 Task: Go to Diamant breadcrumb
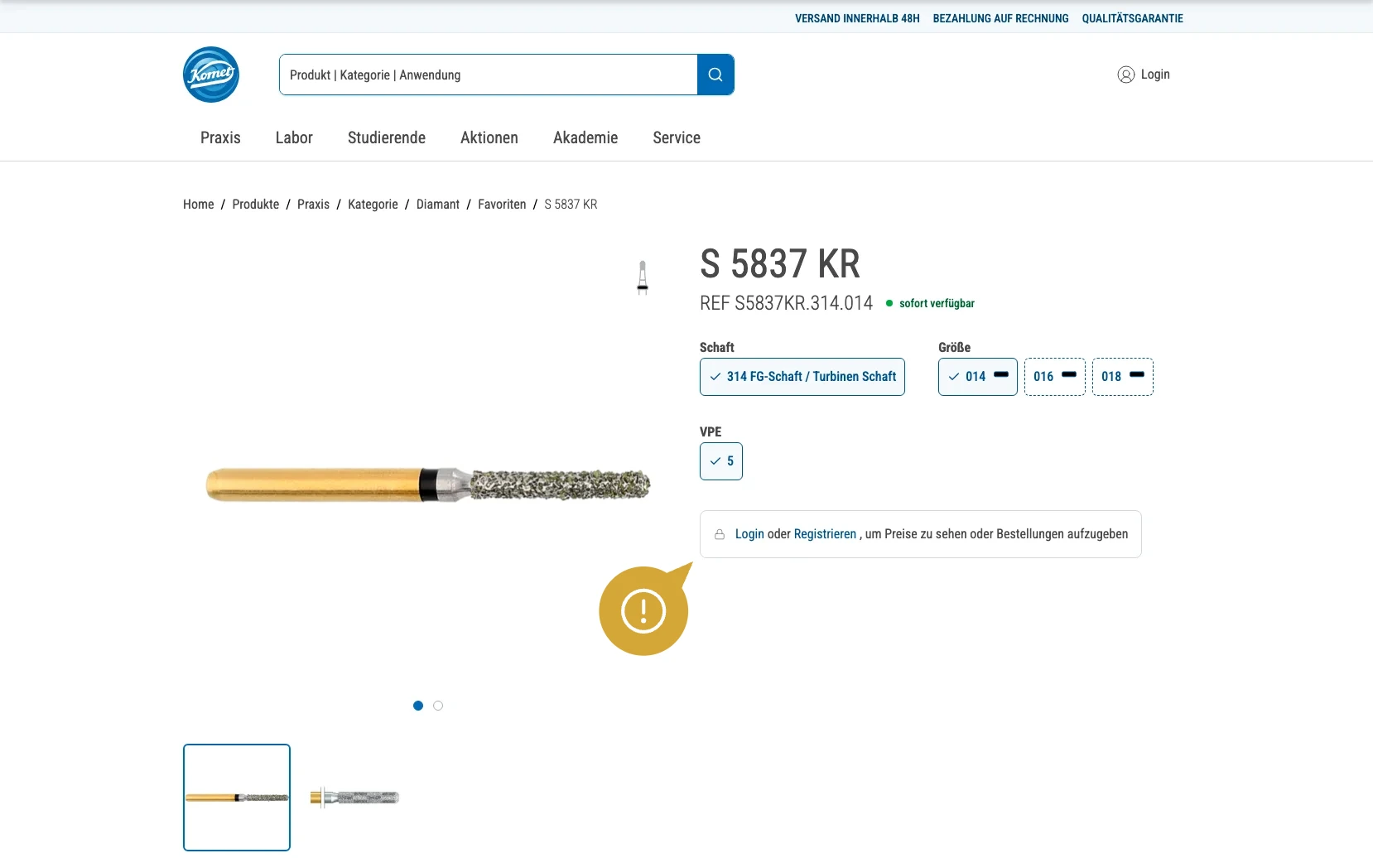tap(438, 204)
